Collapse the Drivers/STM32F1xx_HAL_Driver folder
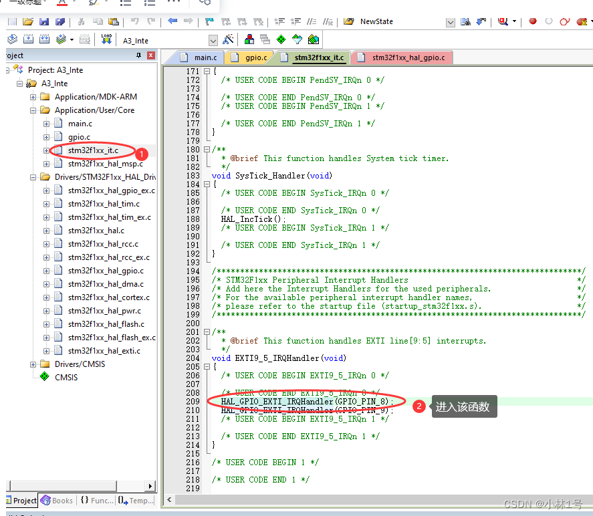This screenshot has height=516, width=593. point(33,177)
